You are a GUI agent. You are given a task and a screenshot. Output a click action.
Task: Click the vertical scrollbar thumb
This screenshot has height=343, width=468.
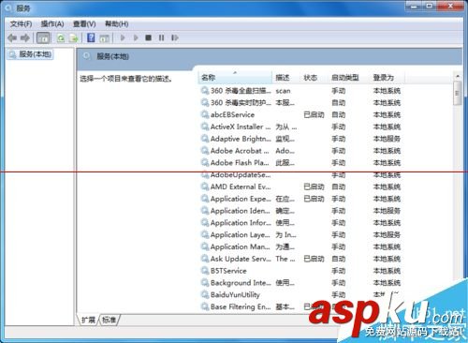(x=458, y=93)
